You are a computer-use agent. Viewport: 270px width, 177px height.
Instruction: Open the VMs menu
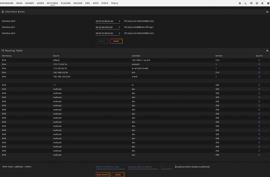tap(87, 3)
